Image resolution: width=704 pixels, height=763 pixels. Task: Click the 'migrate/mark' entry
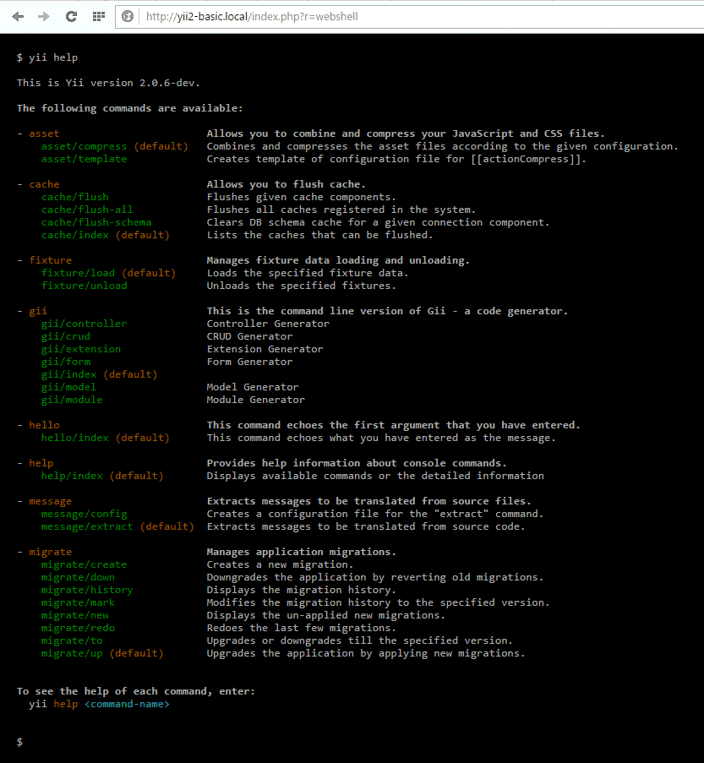tap(78, 602)
